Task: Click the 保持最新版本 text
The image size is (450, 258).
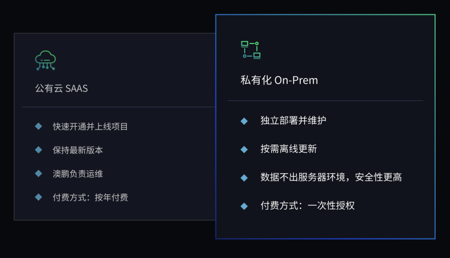Action: (x=78, y=150)
